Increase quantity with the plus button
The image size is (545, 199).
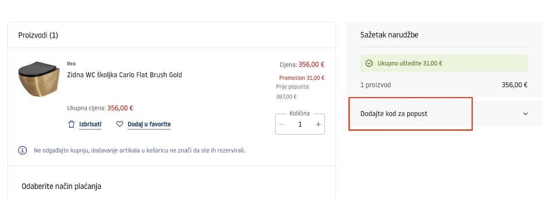318,124
